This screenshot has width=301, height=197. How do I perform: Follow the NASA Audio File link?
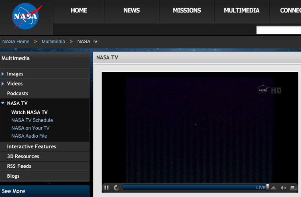click(x=29, y=136)
